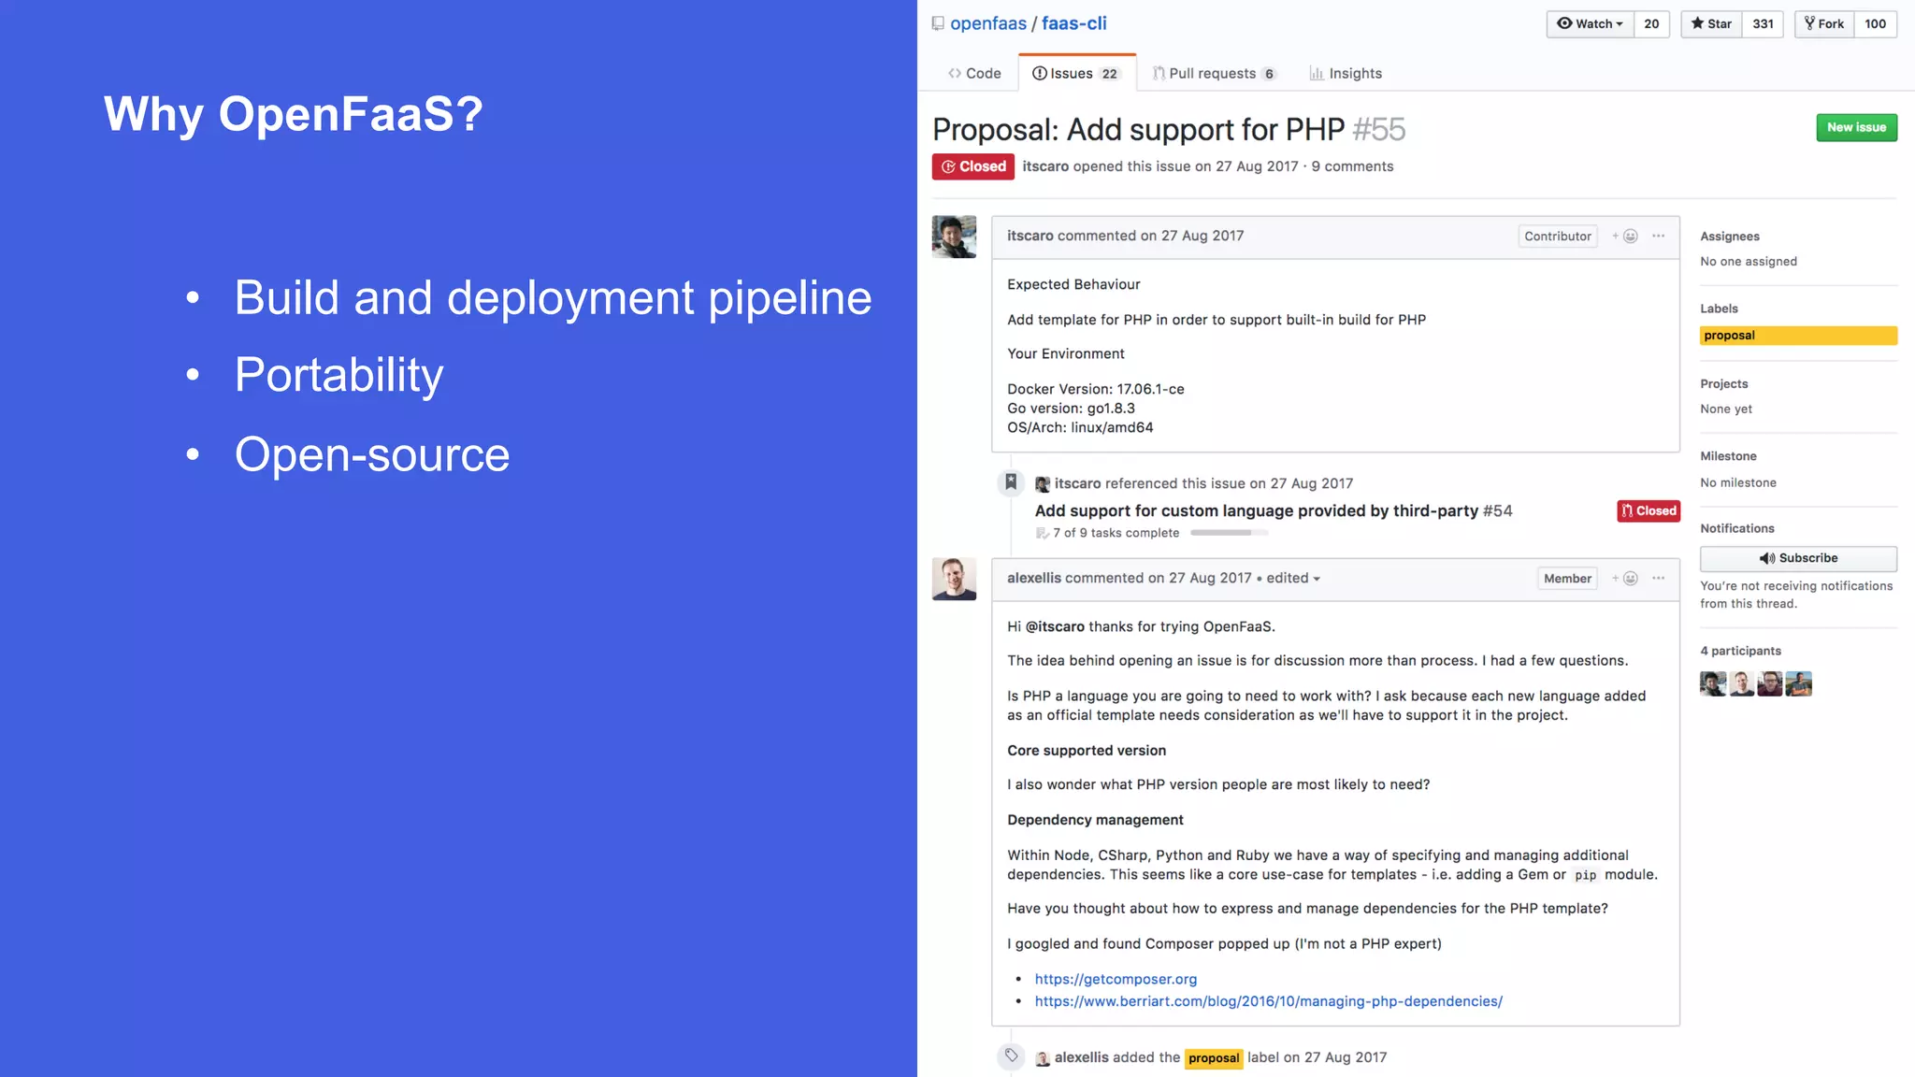
Task: Open the getcomposer.org link
Action: 1116,979
